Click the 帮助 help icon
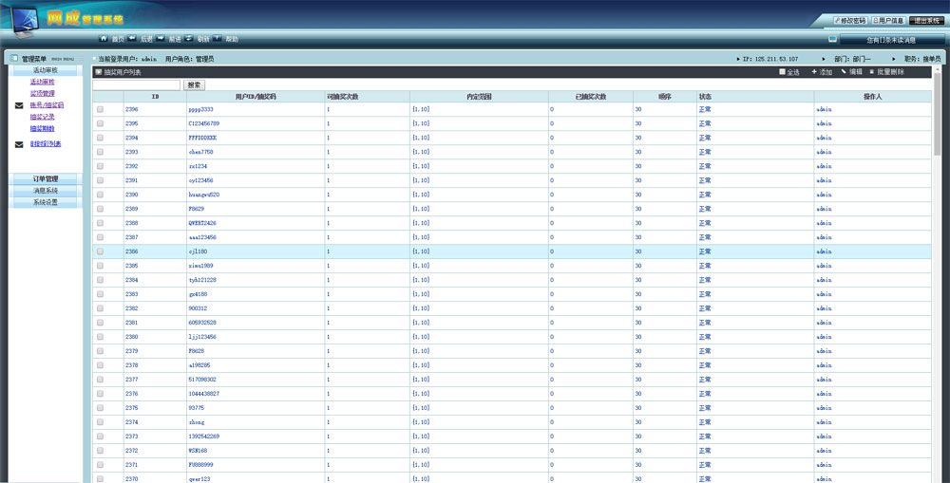950x483 pixels. [x=218, y=39]
